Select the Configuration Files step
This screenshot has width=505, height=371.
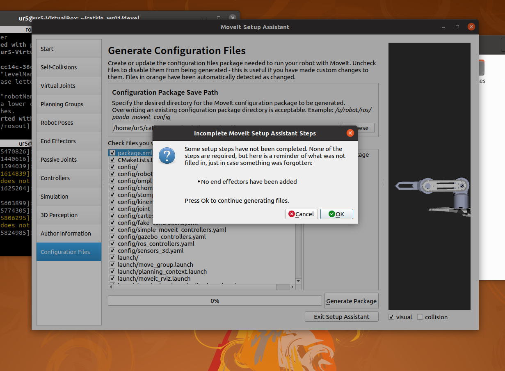[69, 252]
